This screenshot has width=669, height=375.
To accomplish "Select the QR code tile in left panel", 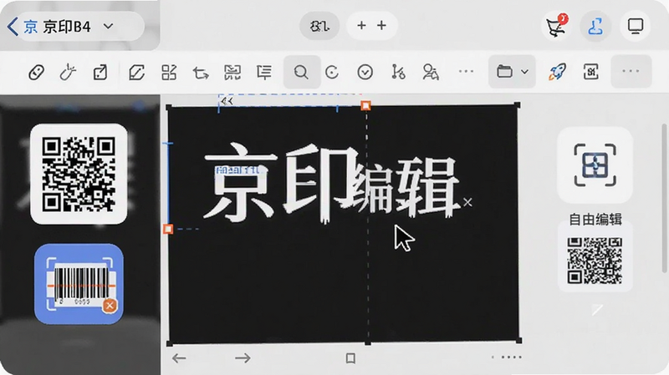I will click(x=79, y=174).
